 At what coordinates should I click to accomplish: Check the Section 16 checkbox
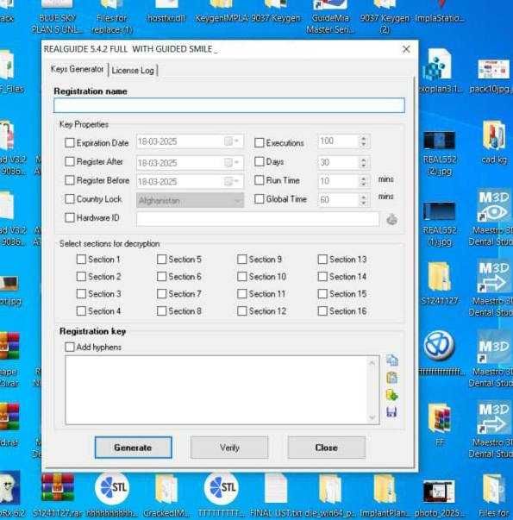click(322, 311)
